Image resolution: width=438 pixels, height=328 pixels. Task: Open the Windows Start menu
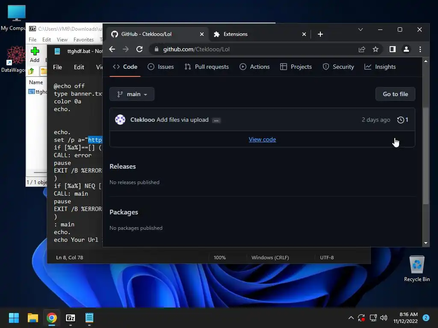coord(14,318)
